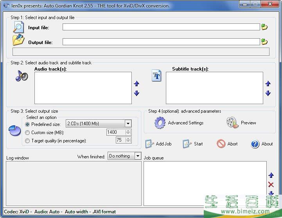Click the Add Job label
Viewport: 282px width, 218px height.
[x=163, y=144]
